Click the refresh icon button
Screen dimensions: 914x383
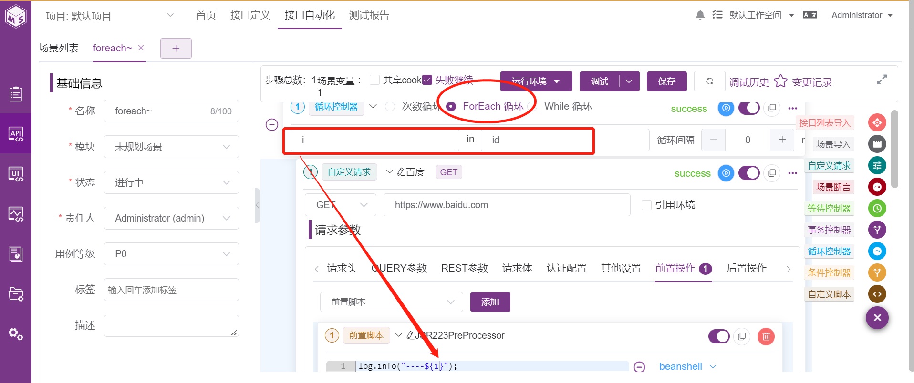[x=709, y=81]
